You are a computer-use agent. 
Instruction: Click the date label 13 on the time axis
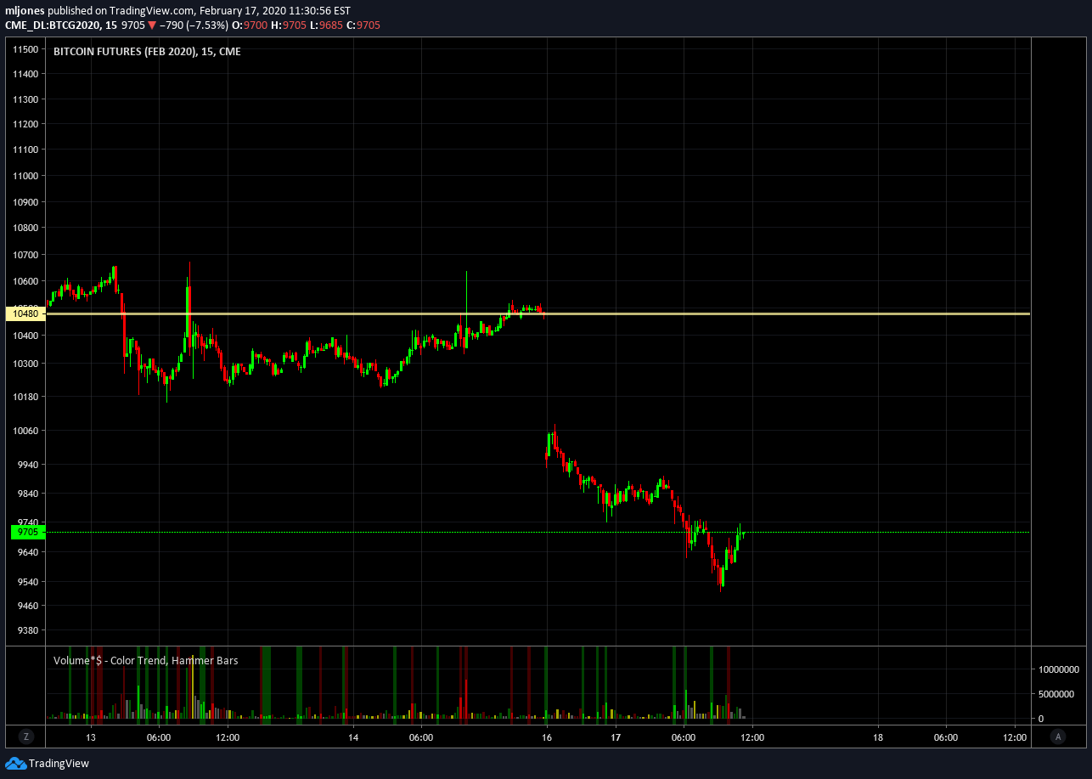tap(90, 737)
